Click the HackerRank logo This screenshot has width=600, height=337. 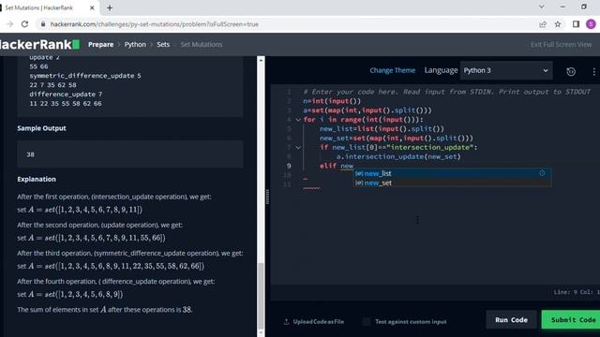[39, 44]
